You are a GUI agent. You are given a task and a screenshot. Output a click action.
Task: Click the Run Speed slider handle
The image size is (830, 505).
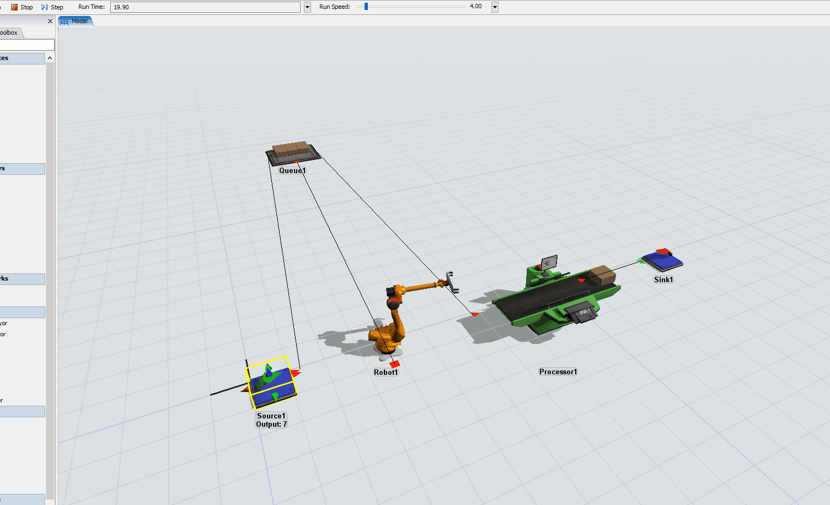pos(366,7)
